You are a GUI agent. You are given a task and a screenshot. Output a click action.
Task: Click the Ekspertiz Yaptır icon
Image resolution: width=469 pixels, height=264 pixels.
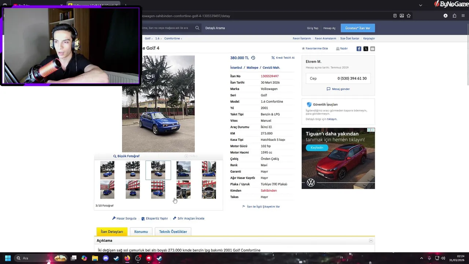(x=143, y=219)
